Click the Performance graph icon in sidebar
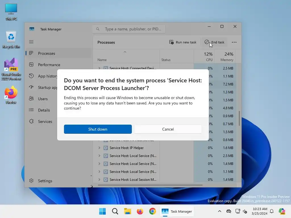The width and height of the screenshot is (291, 218). pyautogui.click(x=31, y=64)
